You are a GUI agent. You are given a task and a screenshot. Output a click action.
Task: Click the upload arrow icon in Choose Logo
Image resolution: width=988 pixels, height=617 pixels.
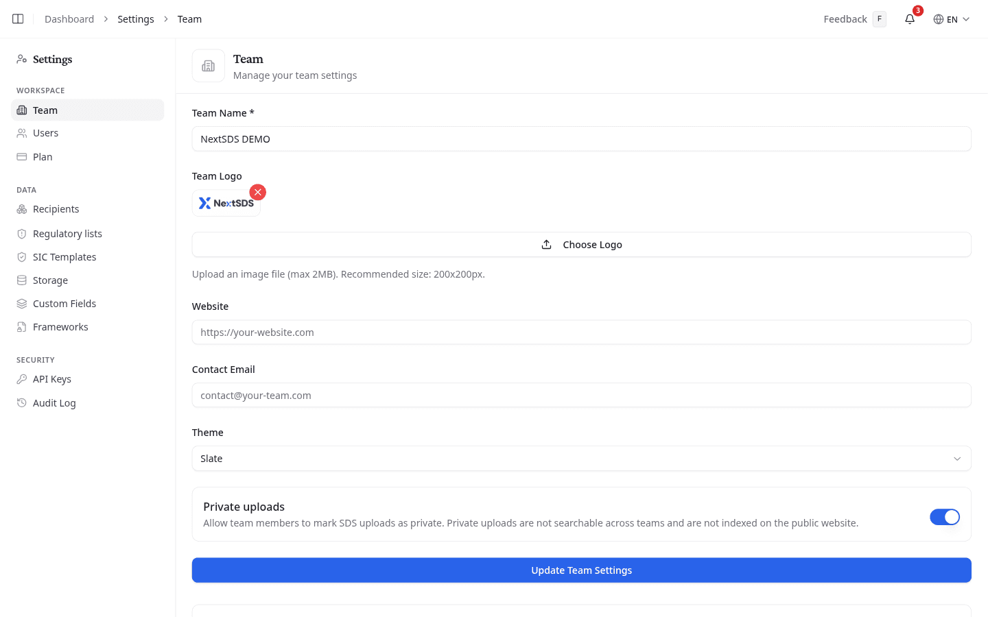click(547, 245)
